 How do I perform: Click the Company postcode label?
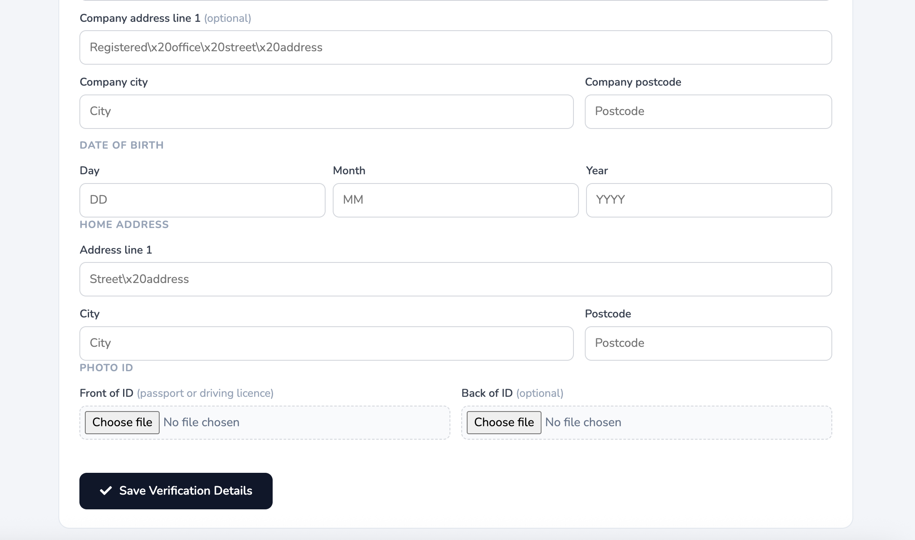click(633, 82)
